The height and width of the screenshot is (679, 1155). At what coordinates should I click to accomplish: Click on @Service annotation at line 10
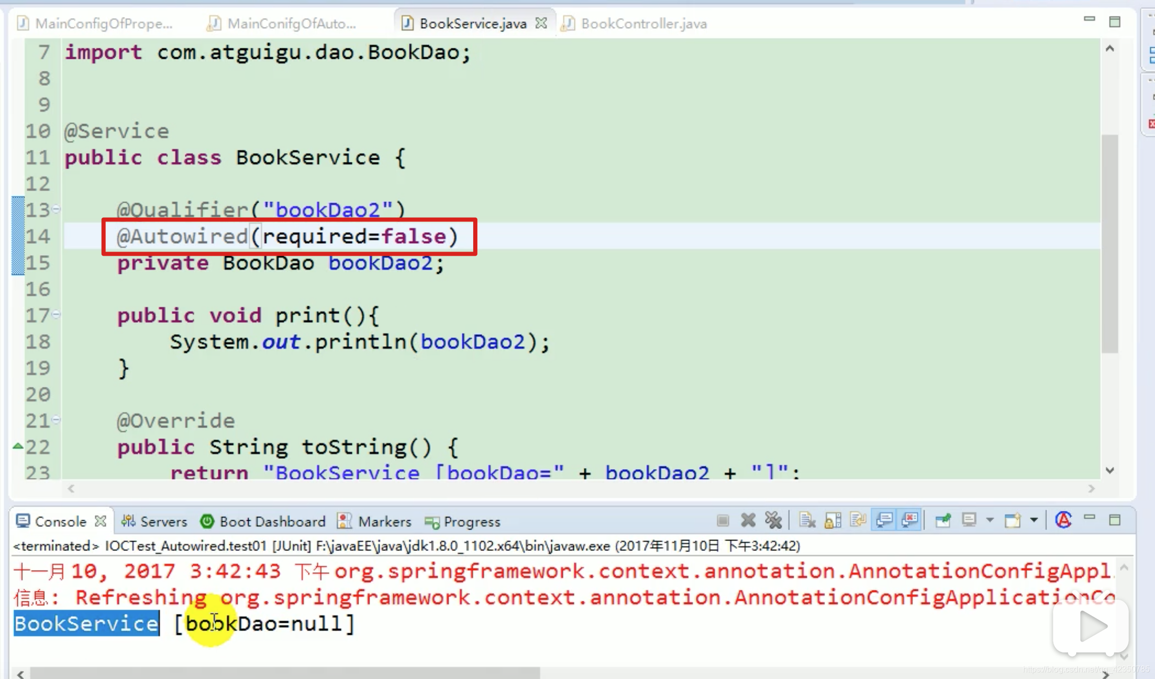click(117, 131)
